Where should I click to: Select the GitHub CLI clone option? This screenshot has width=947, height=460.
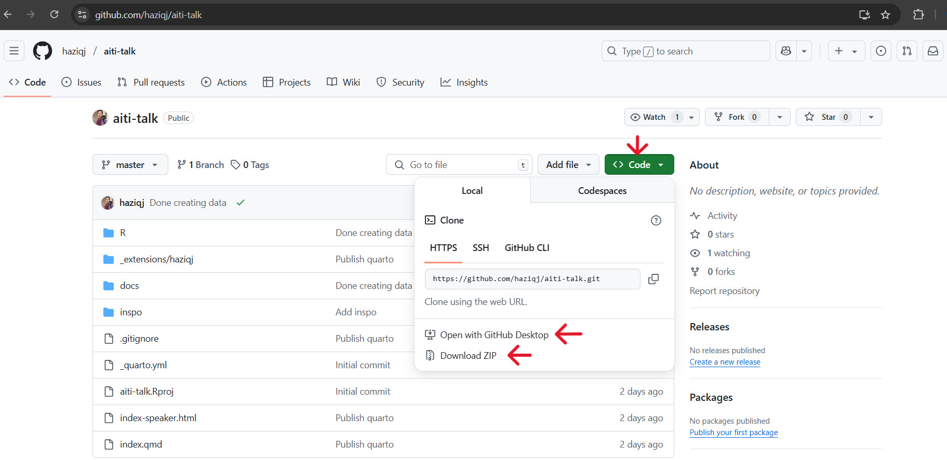[527, 248]
